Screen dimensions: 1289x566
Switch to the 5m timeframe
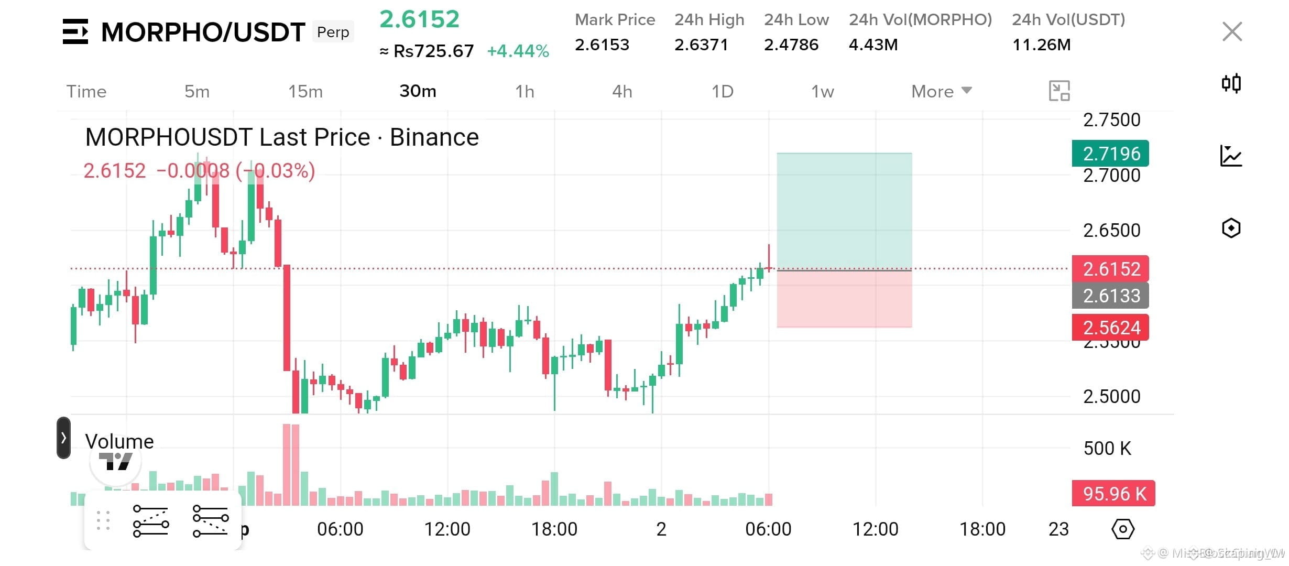197,91
